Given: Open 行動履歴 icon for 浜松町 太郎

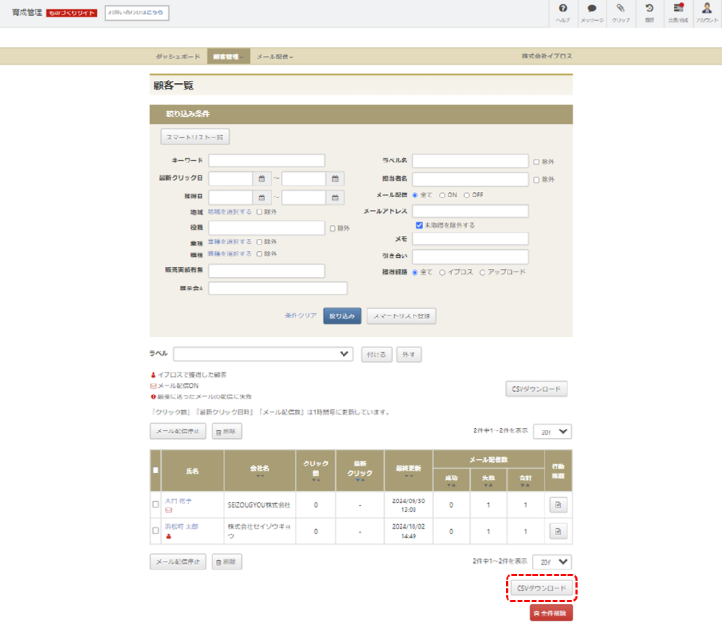Looking at the screenshot, I should pos(558,531).
